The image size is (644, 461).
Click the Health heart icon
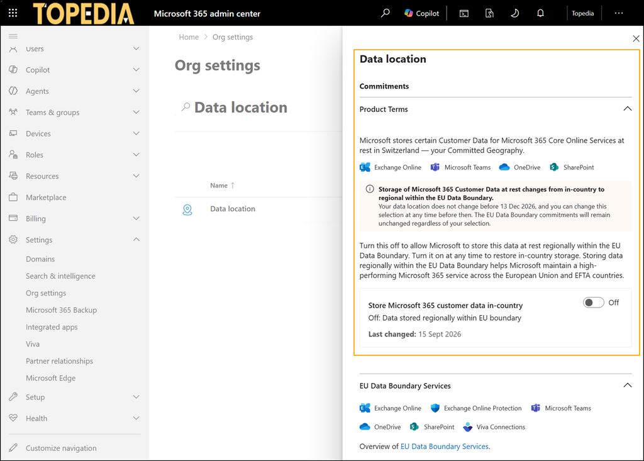tap(13, 418)
